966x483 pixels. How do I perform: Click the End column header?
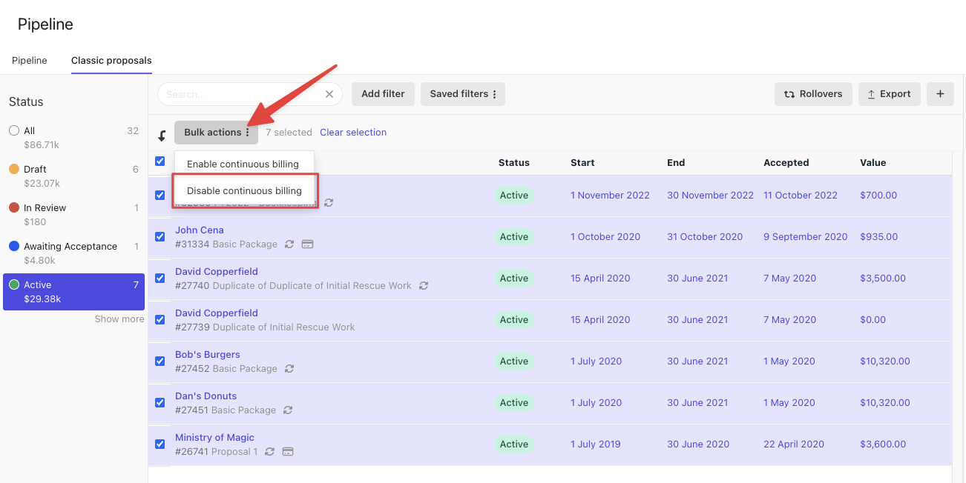[676, 163]
